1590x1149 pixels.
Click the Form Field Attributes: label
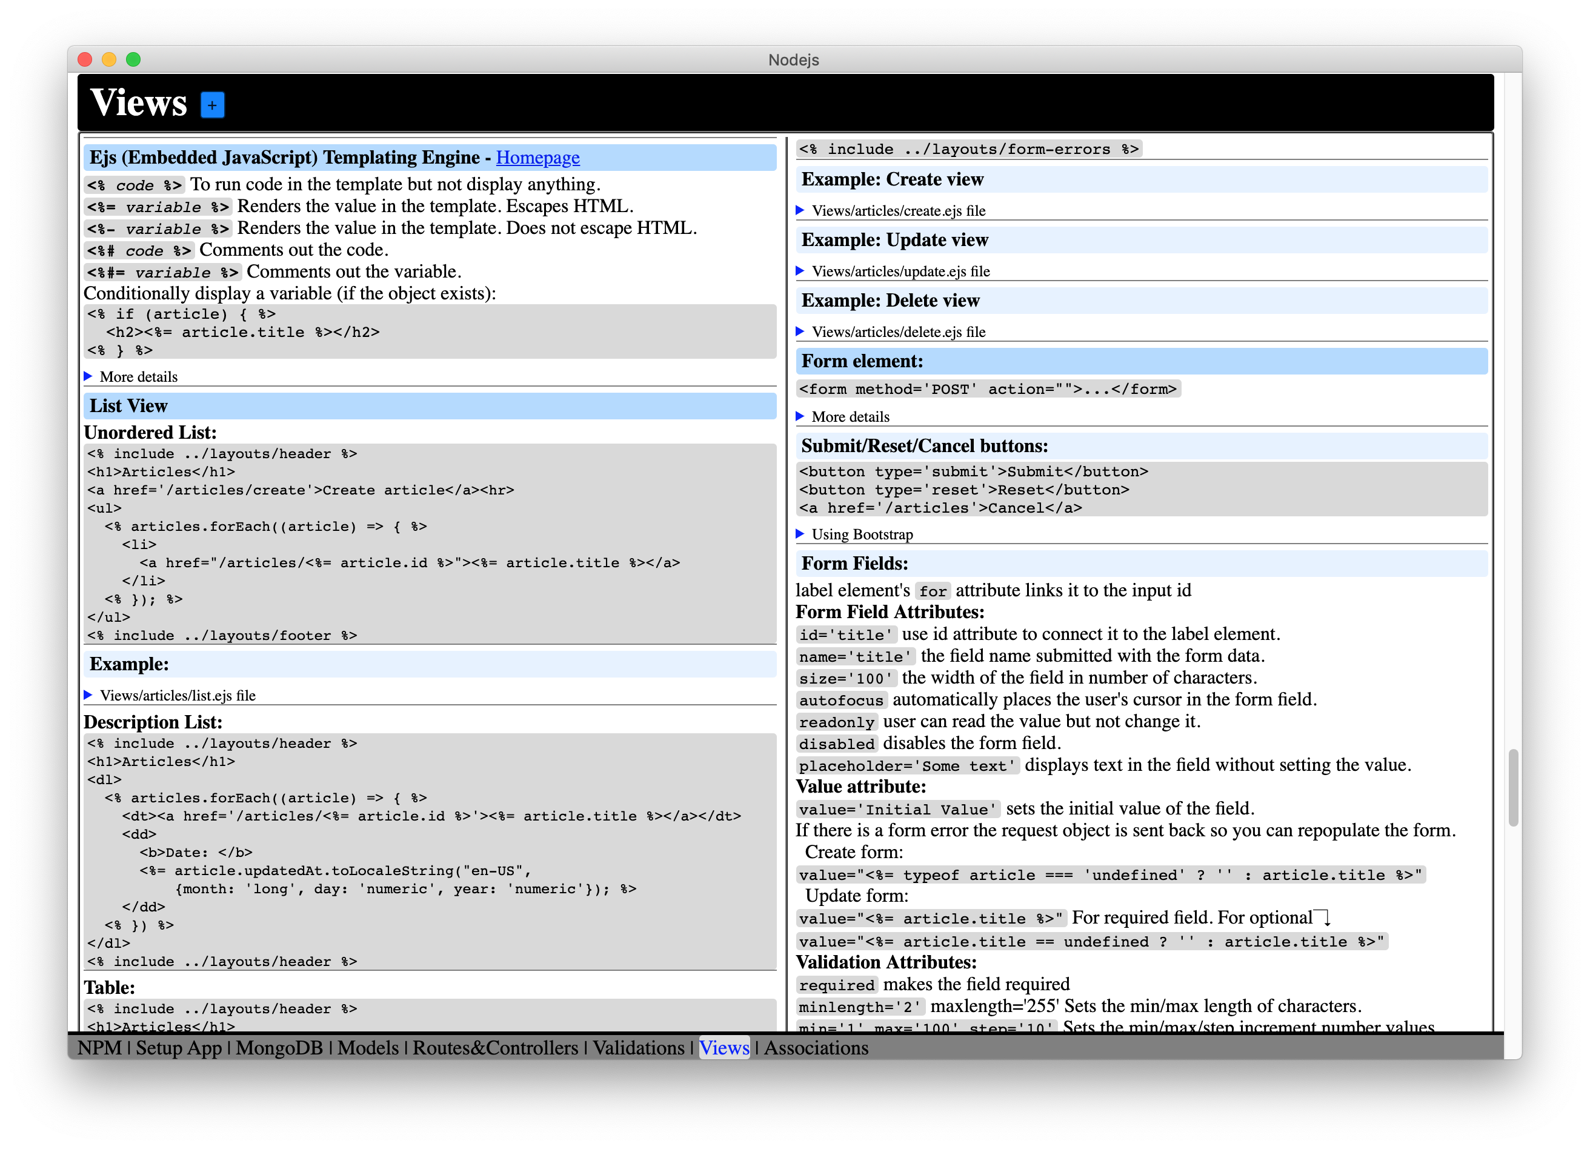point(890,611)
